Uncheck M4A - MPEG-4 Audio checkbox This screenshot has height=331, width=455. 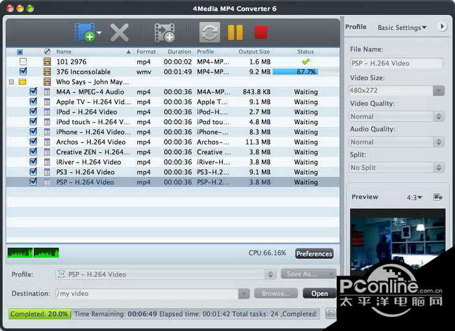pyautogui.click(x=33, y=92)
